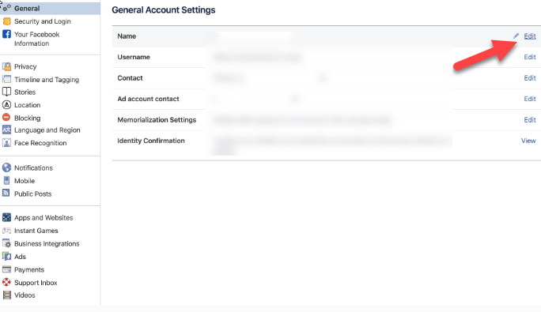Click the Ads icon in sidebar
Screen dimensions: 541x312
[x=6, y=256]
